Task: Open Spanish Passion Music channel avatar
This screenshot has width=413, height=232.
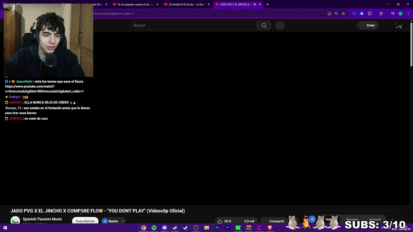Action: point(15,221)
